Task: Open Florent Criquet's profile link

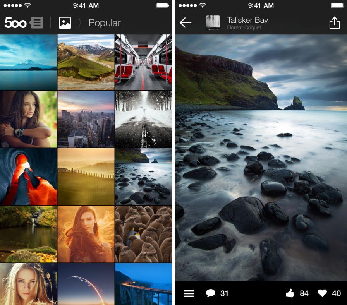Action: [244, 28]
